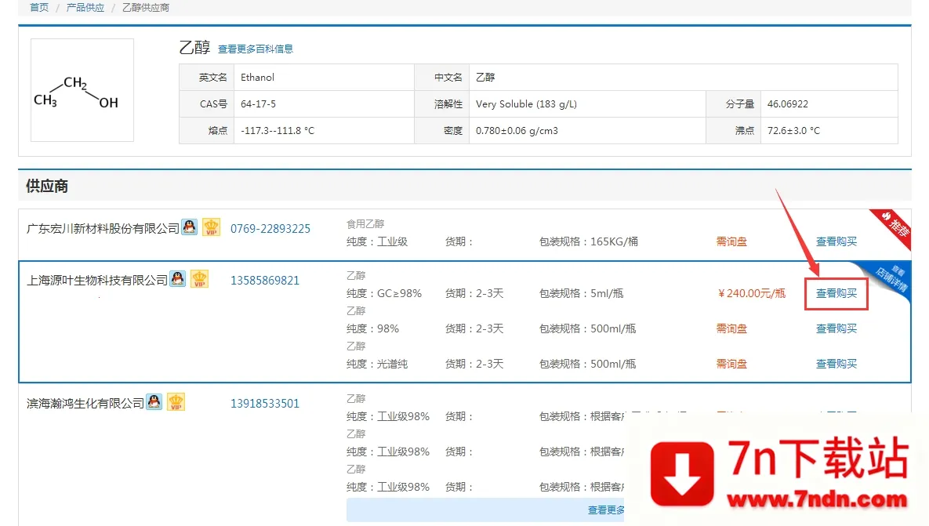Click QQ icon beside 上海源叶生物科技有限公司
The width and height of the screenshot is (929, 526).
pyautogui.click(x=178, y=278)
